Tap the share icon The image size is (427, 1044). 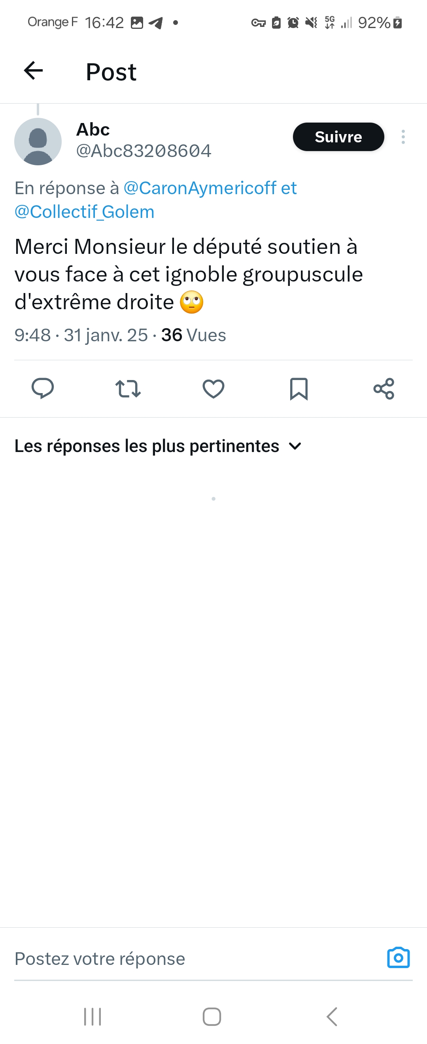click(383, 388)
